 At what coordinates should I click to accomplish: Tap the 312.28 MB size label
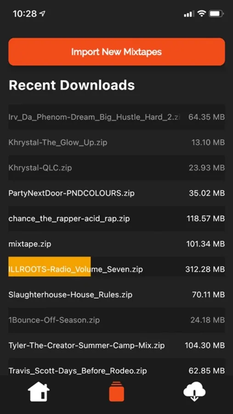click(205, 269)
